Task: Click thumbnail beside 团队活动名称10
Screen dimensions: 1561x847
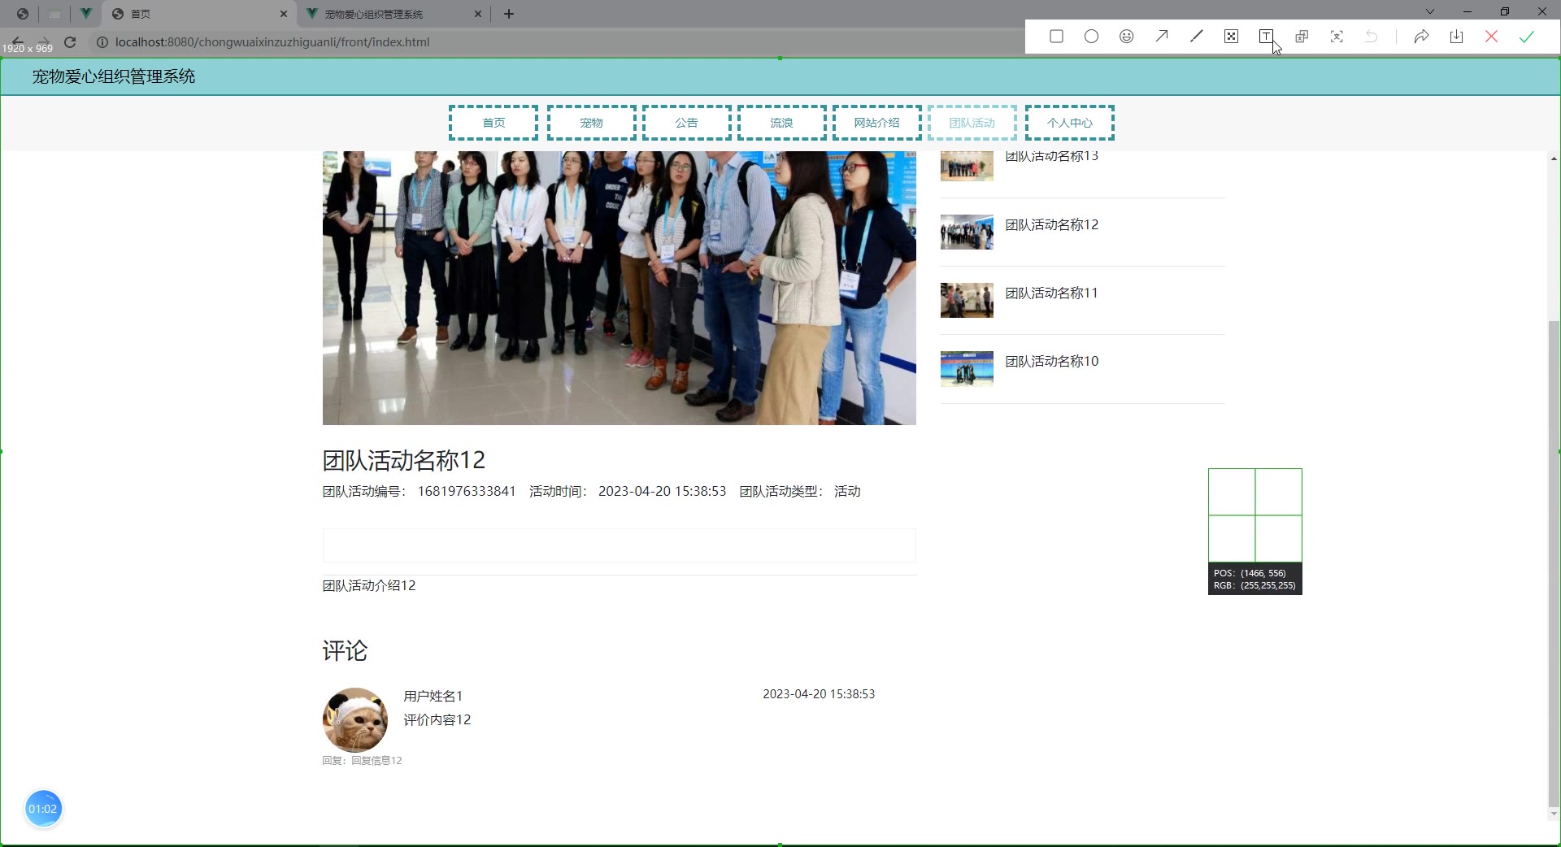Action: 967,368
